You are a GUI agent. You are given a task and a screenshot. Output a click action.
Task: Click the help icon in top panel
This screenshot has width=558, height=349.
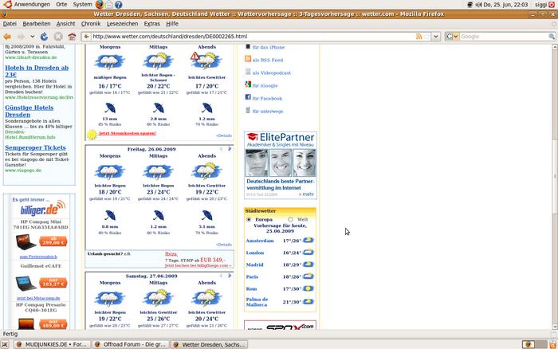click(119, 5)
